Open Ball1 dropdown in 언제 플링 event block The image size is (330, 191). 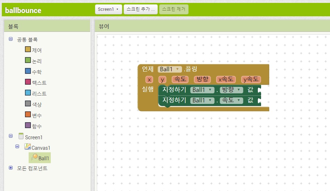[170, 69]
